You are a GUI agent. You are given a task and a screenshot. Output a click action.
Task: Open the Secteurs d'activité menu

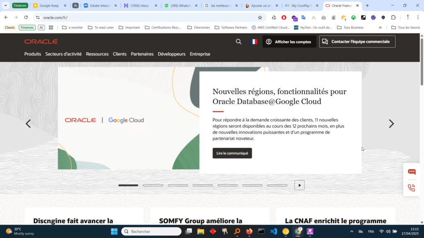[63, 54]
